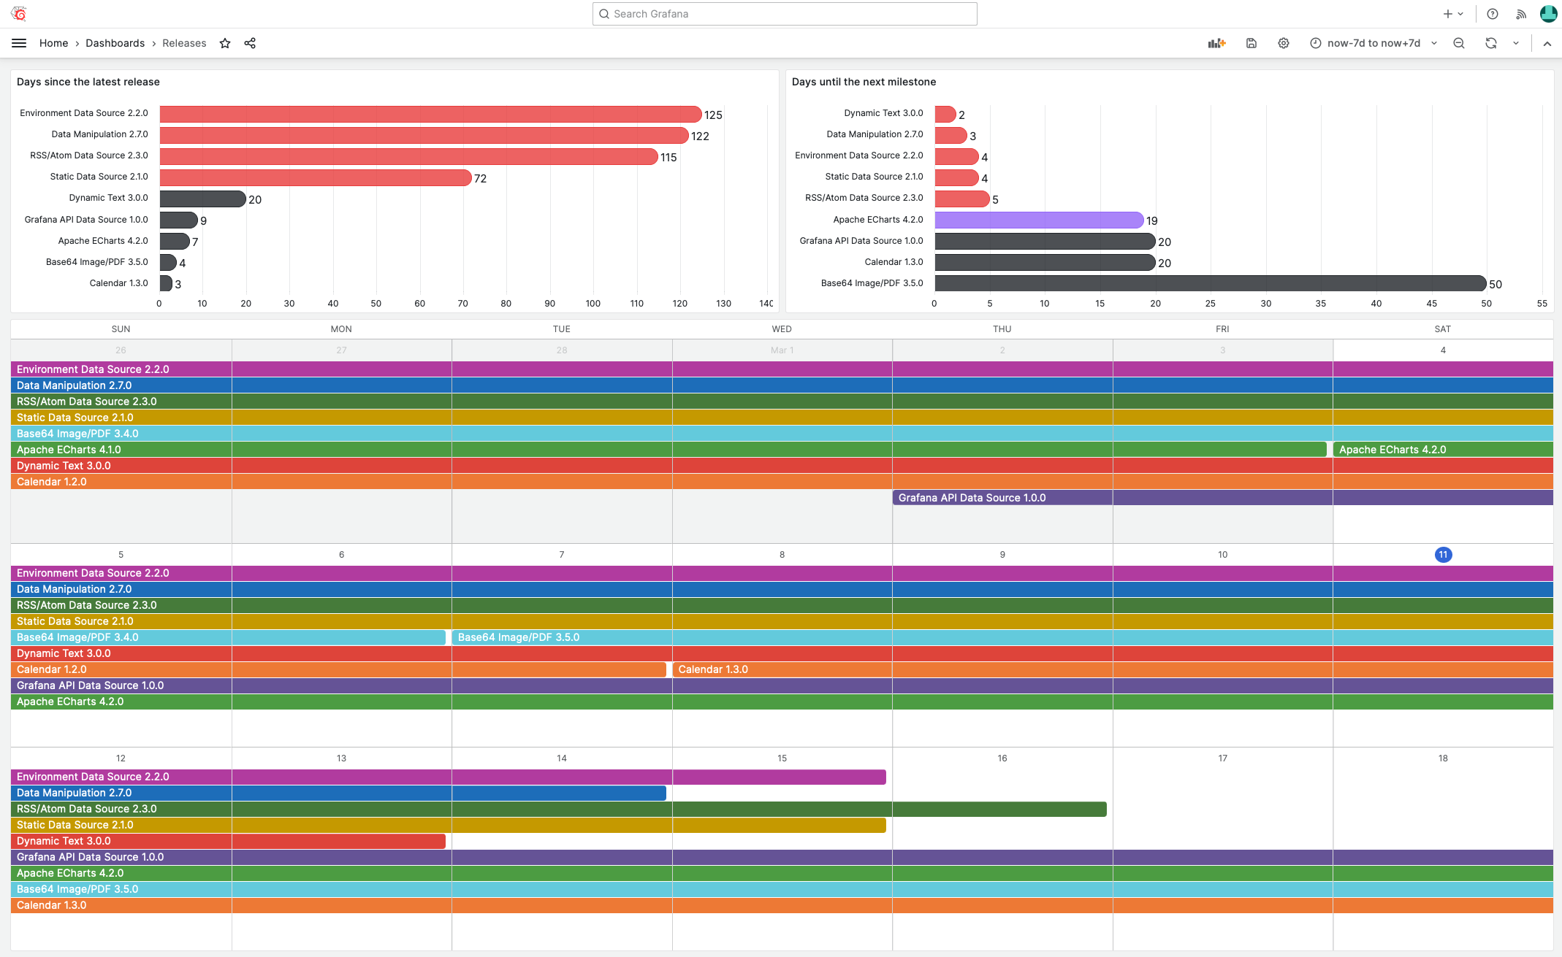Refresh the dashboard
Viewport: 1562px width, 957px height.
[x=1491, y=43]
